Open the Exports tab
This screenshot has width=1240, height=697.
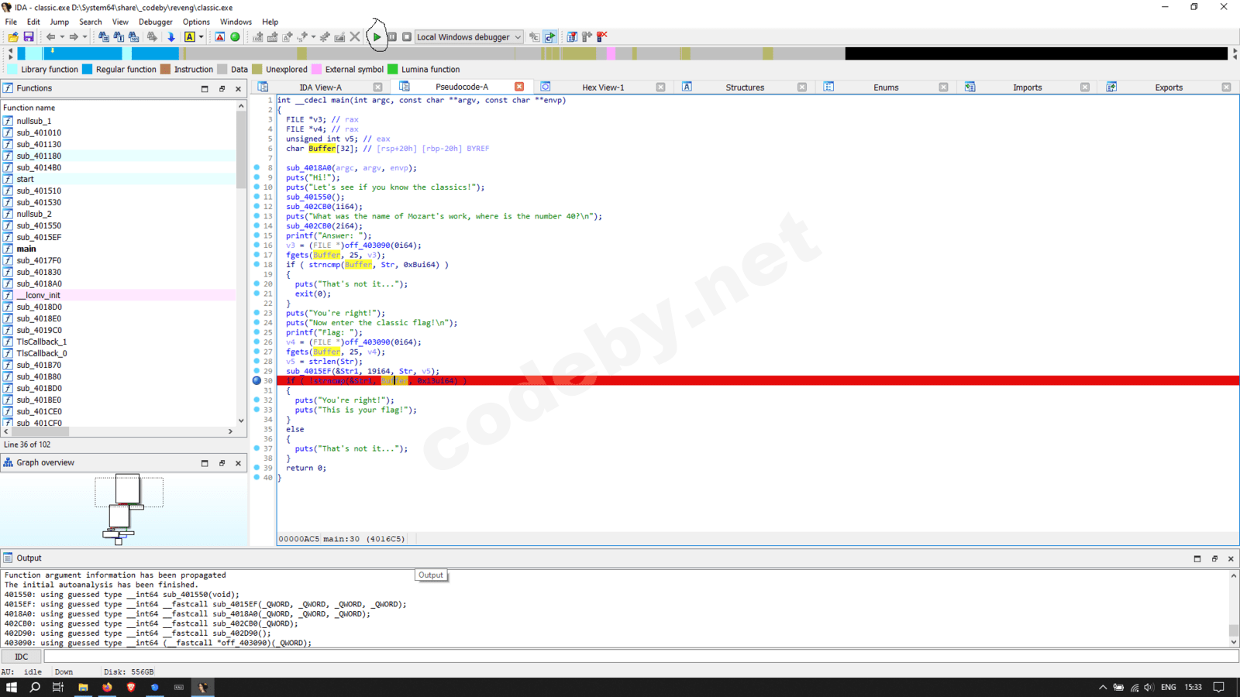click(x=1169, y=88)
